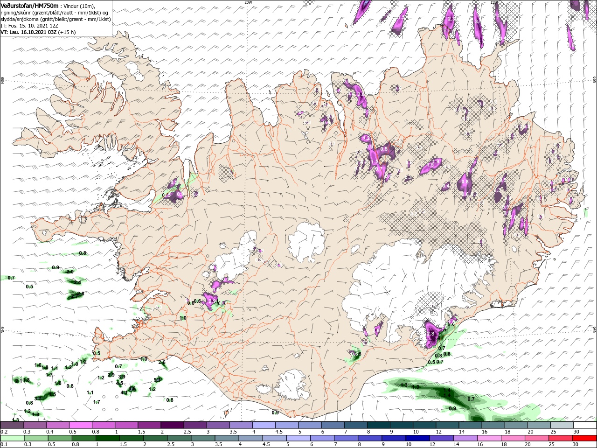The width and height of the screenshot is (597, 448).
Task: Select dark green swatch at 1 in rain legend
Action: 108,438
